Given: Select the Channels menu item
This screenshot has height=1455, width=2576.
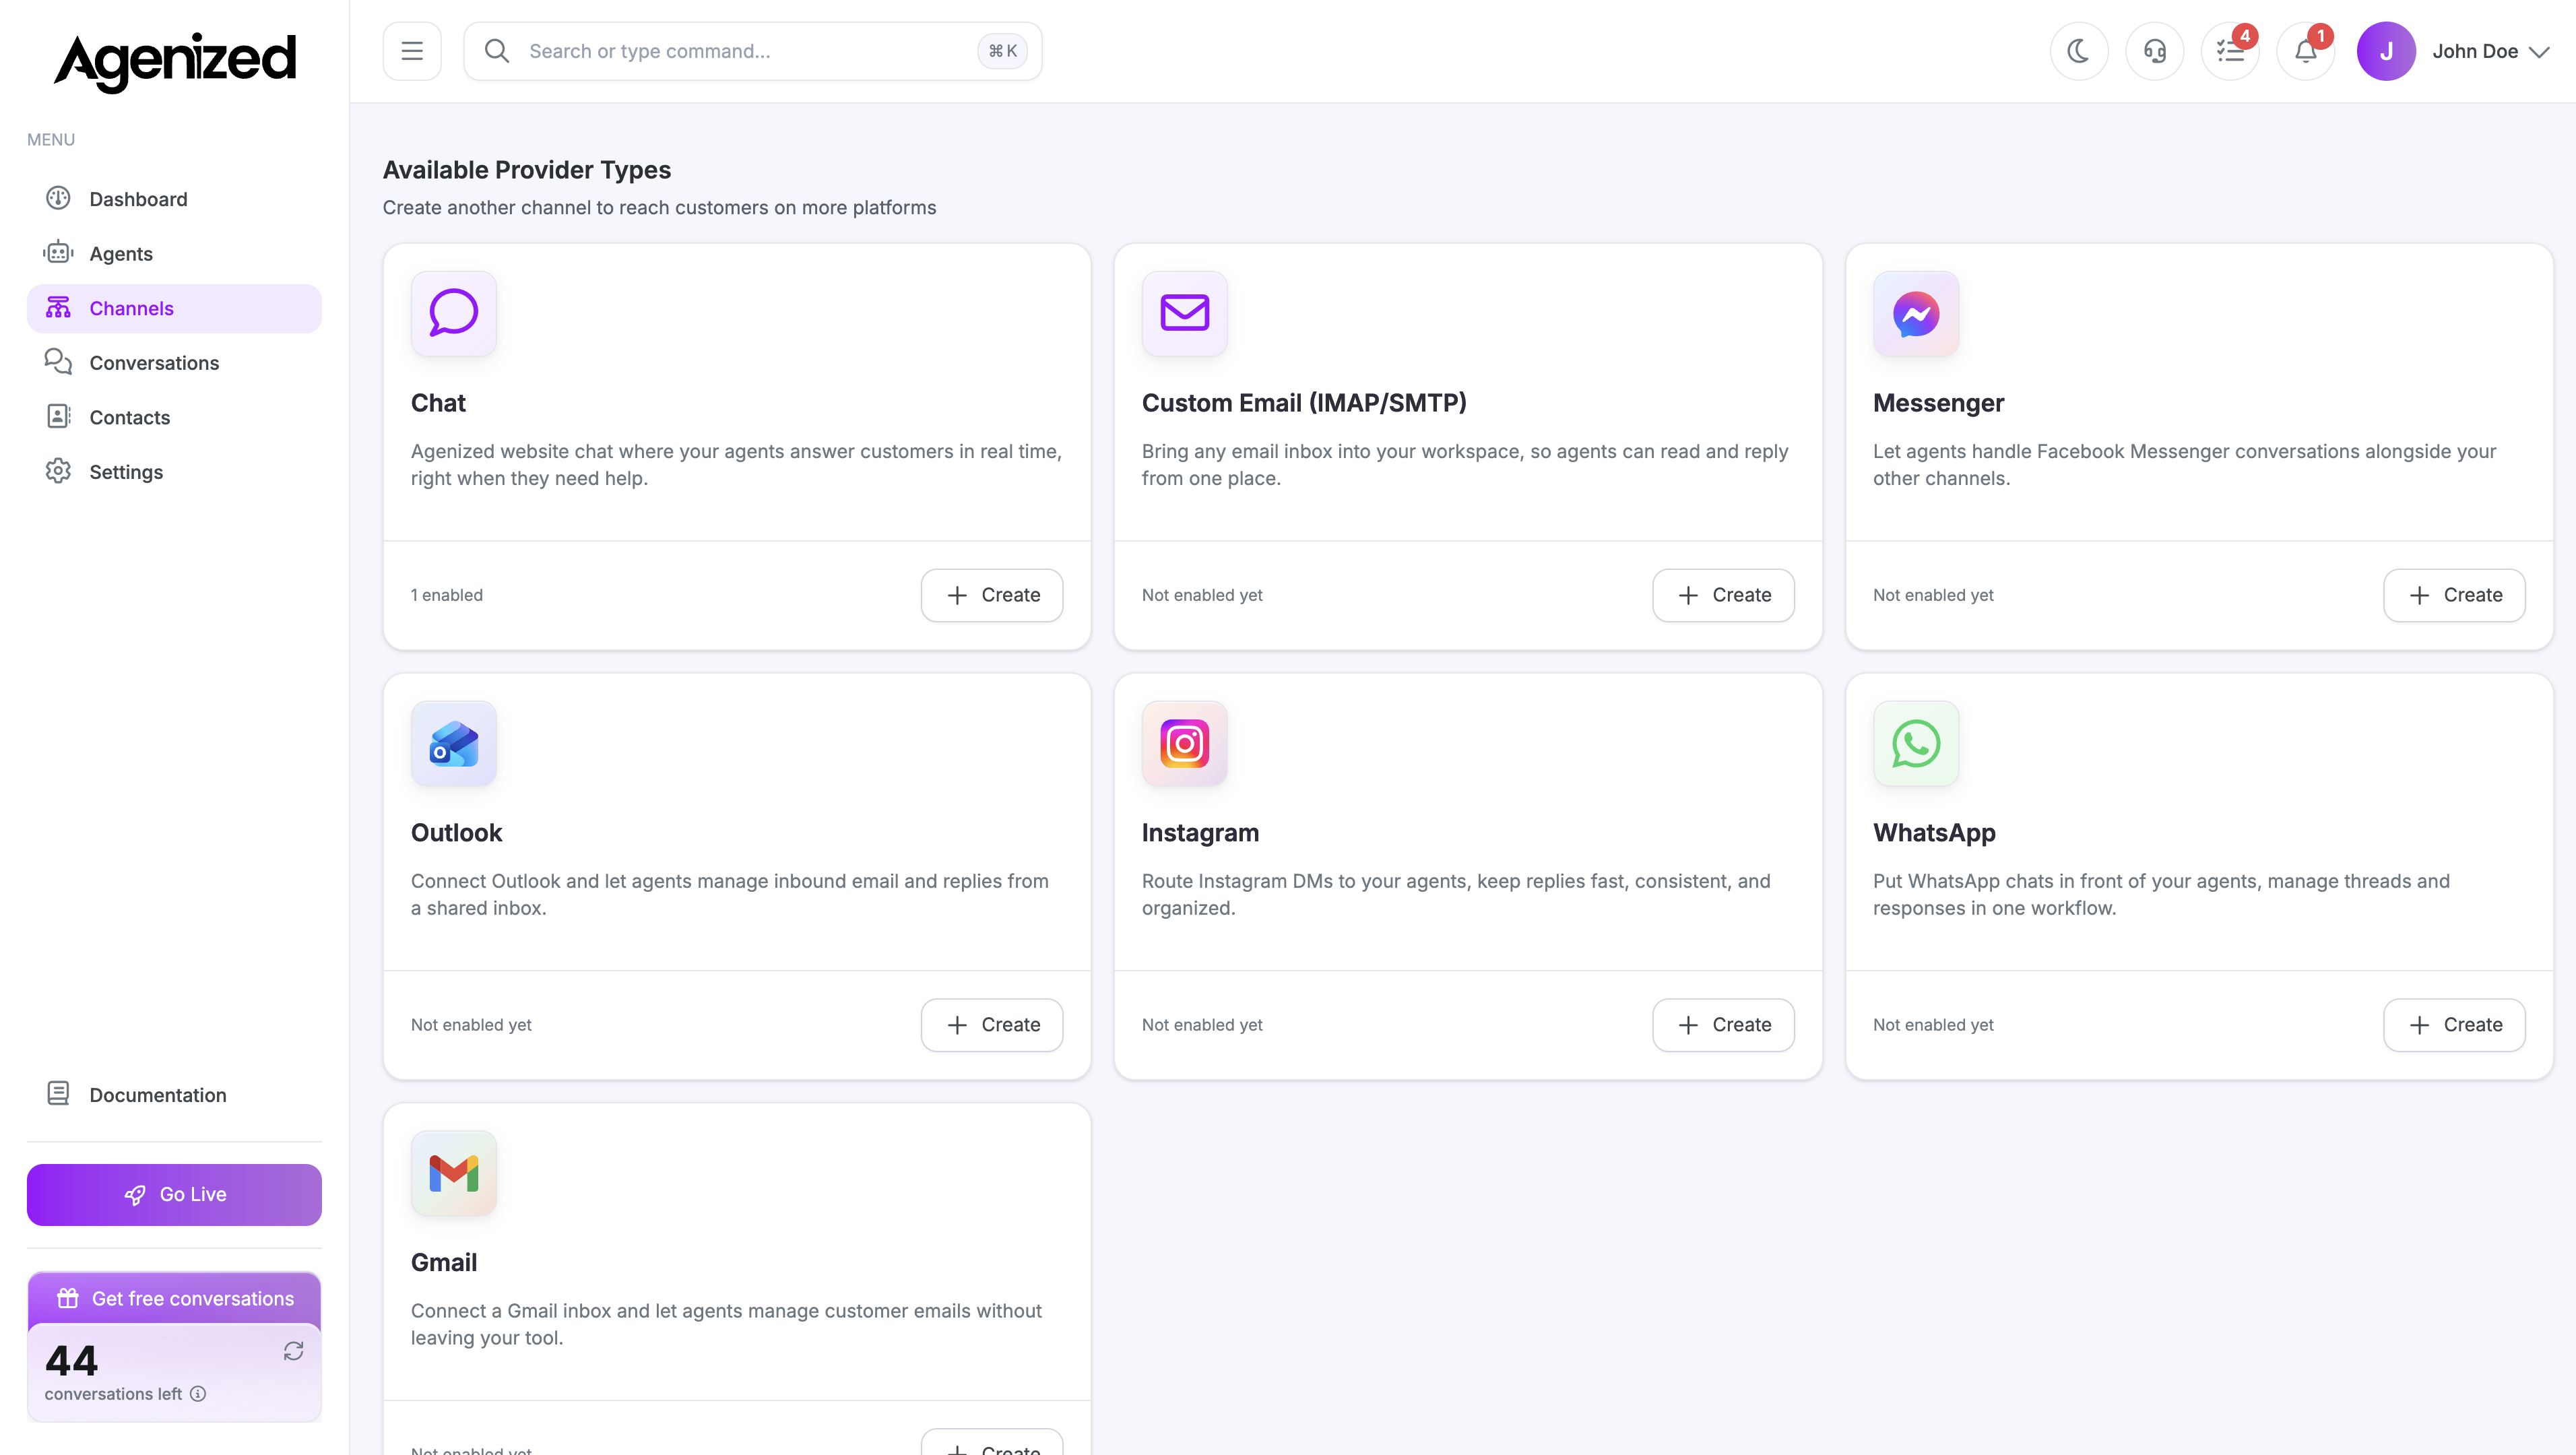Looking at the screenshot, I should [x=131, y=308].
